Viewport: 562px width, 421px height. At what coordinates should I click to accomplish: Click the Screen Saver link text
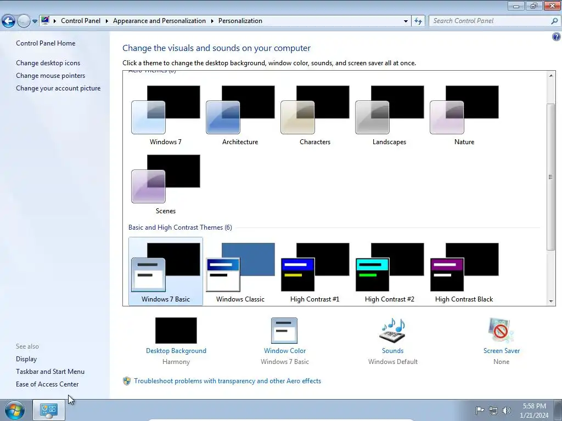[502, 351]
